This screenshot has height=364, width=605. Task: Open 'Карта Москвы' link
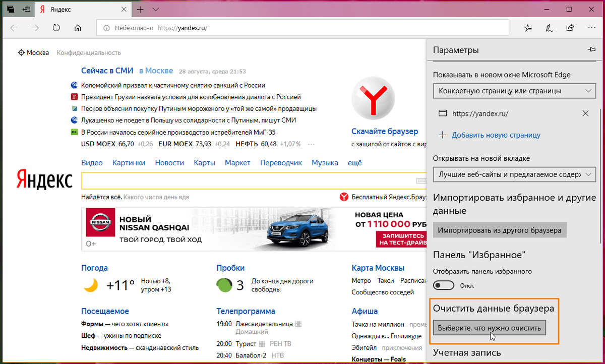click(378, 268)
